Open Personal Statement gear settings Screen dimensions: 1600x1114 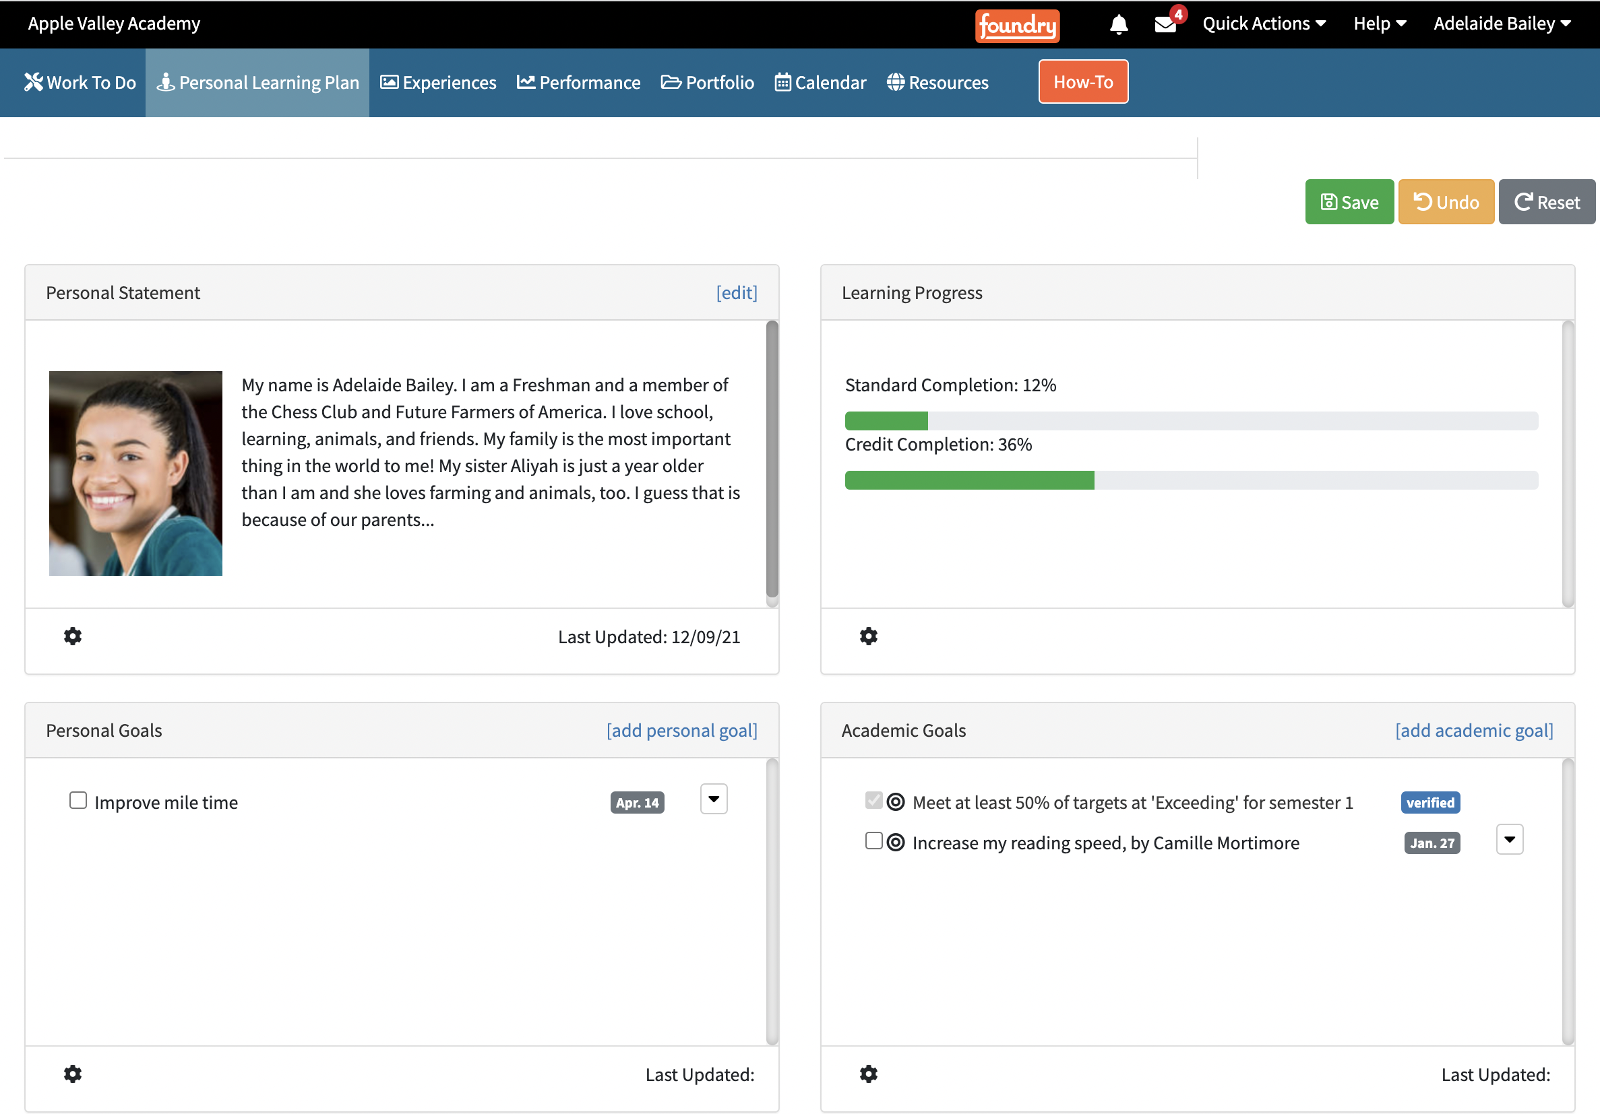point(73,636)
